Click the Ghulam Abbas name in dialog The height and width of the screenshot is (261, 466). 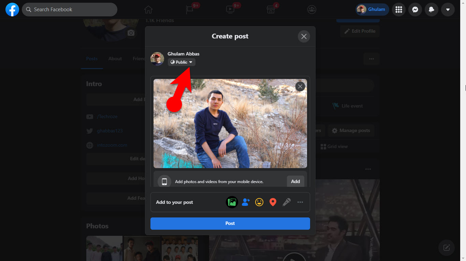(184, 54)
